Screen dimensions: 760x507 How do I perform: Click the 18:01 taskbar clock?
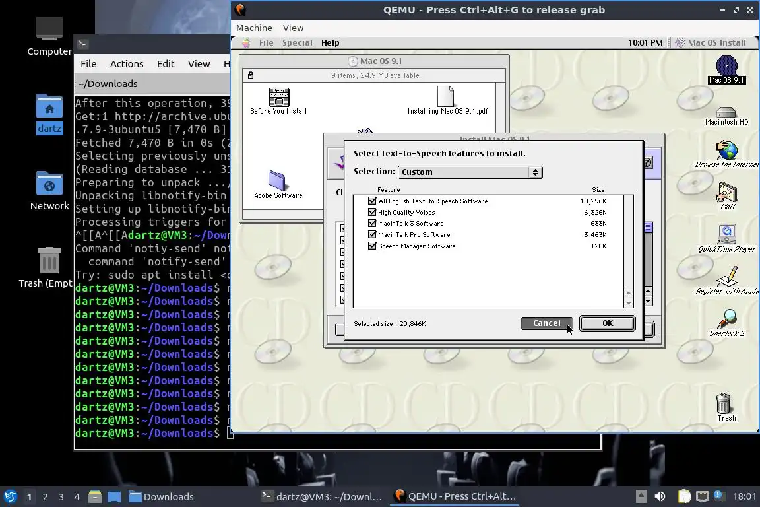point(744,496)
